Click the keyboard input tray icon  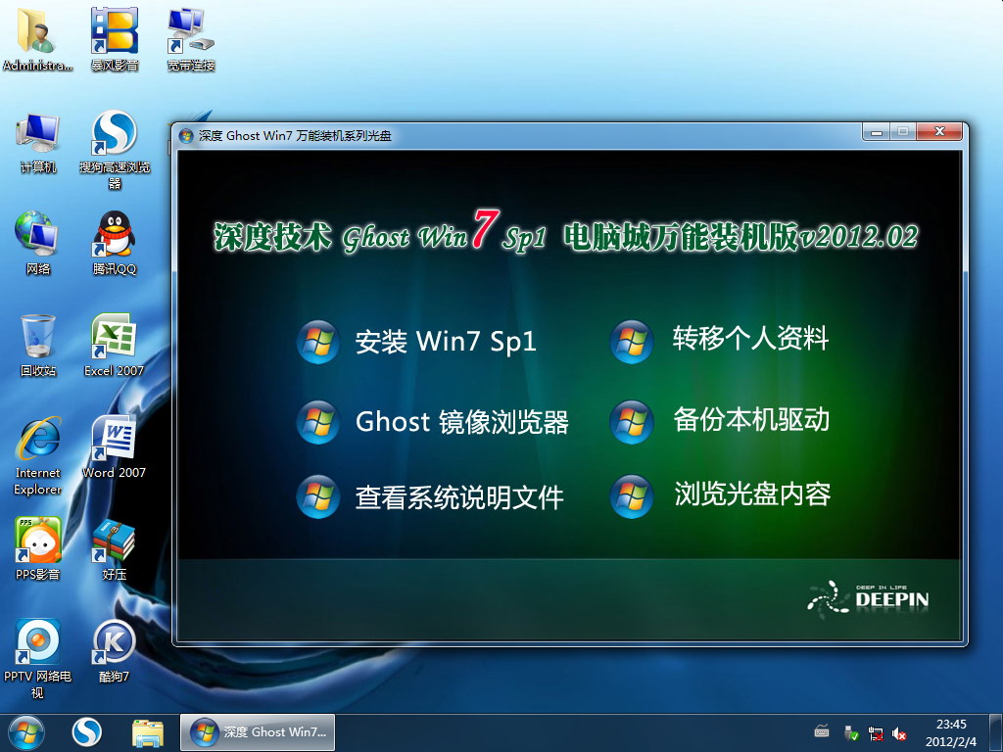pos(822,730)
